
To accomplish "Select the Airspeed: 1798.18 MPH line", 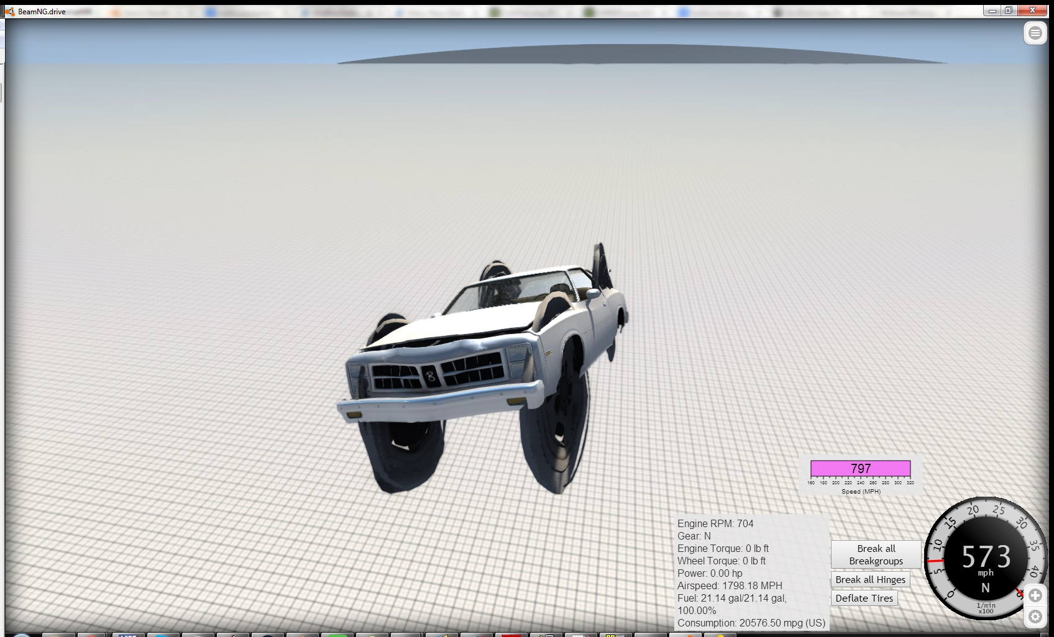I will point(730,585).
